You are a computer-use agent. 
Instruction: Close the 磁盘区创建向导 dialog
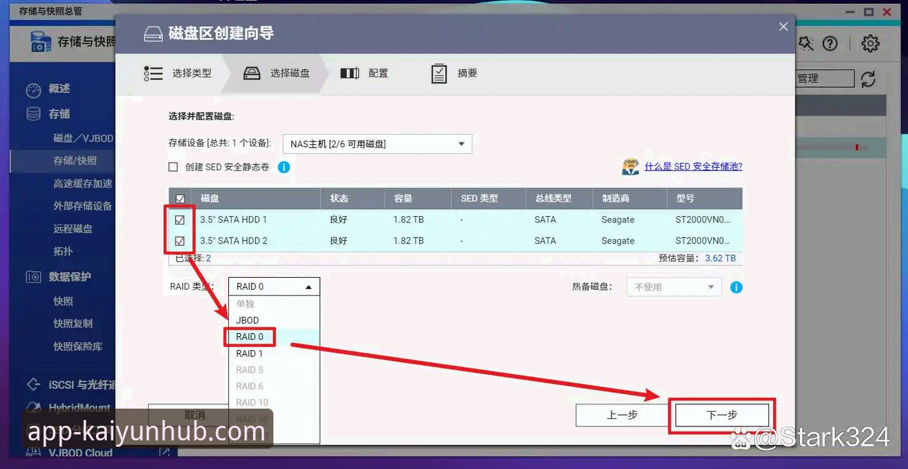783,26
